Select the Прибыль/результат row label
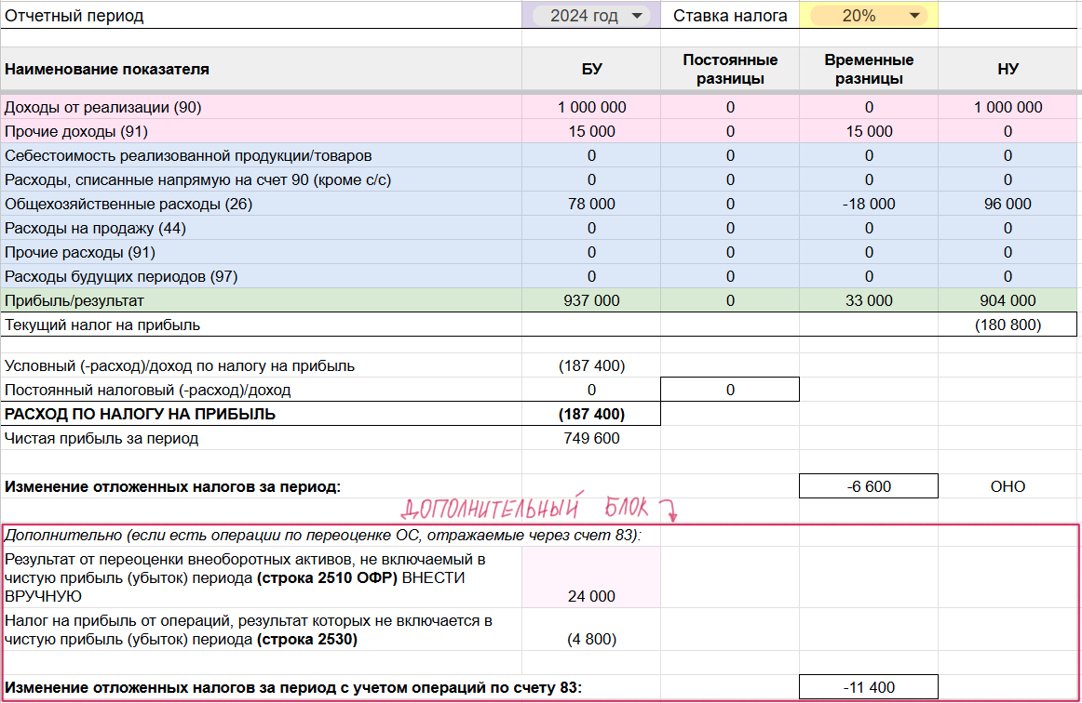The height and width of the screenshot is (703, 1082). (x=261, y=299)
